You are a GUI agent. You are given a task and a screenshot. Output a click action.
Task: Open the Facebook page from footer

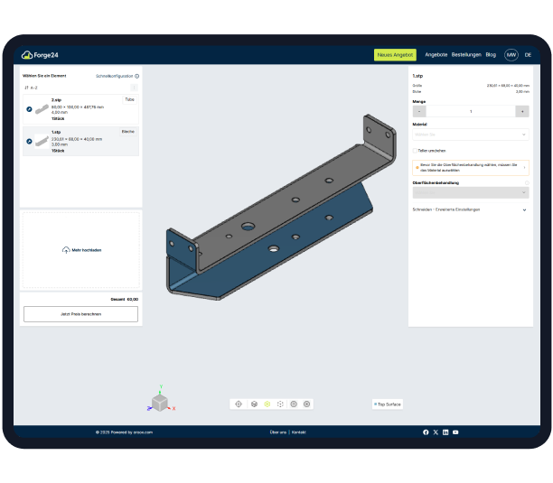426,432
